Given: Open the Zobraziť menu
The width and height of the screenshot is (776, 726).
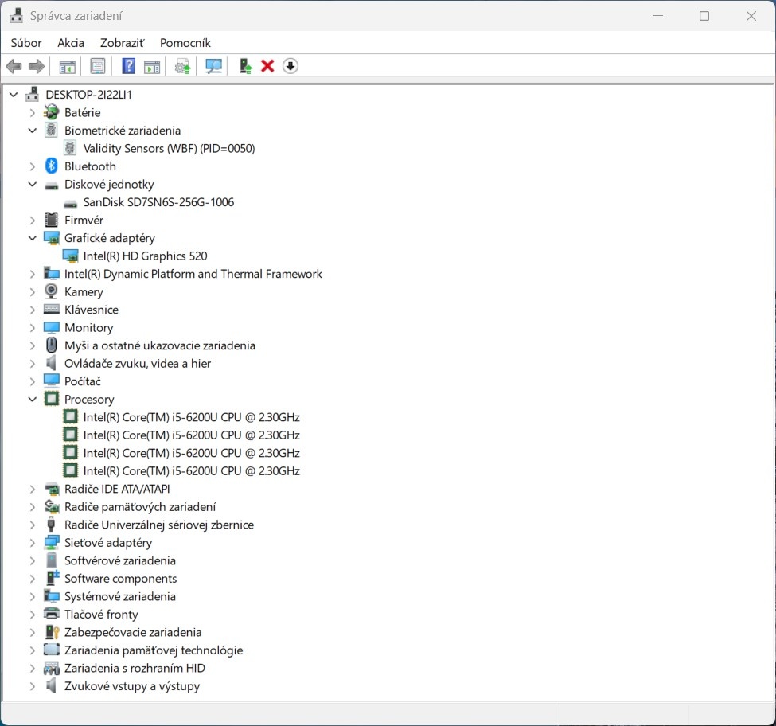Looking at the screenshot, I should click(121, 42).
